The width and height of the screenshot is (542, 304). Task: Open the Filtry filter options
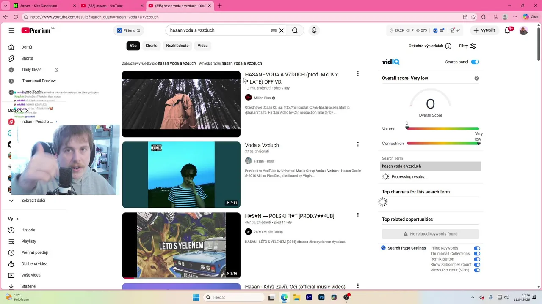[x=467, y=46]
